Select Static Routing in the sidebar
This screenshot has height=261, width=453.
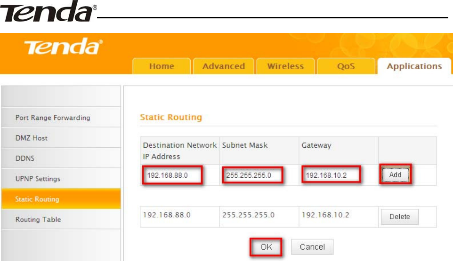[61, 199]
